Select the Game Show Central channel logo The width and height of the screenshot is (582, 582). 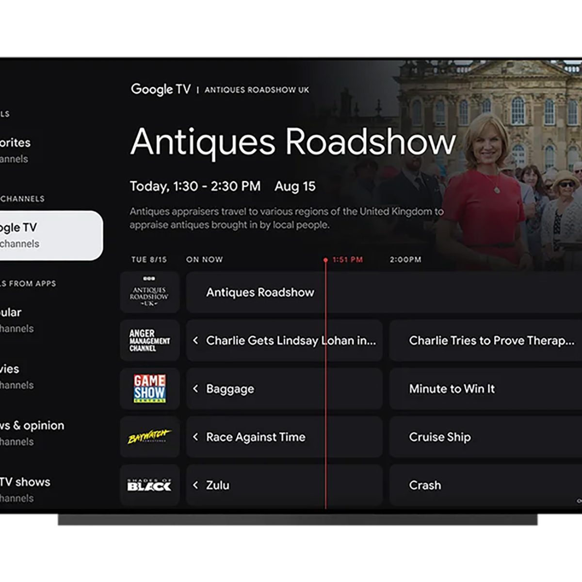(149, 389)
